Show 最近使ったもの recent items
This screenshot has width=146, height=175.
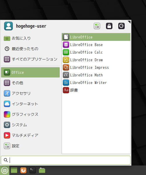tap(30, 49)
